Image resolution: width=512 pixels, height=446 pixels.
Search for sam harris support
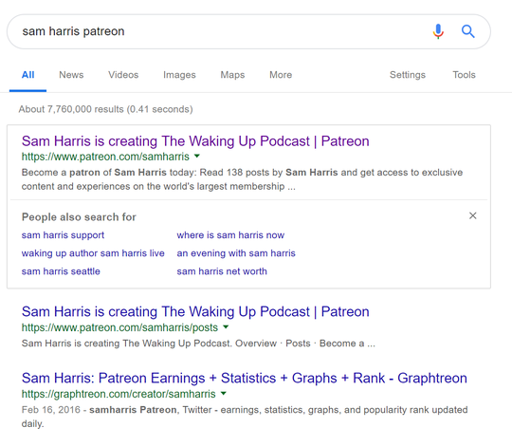(63, 235)
